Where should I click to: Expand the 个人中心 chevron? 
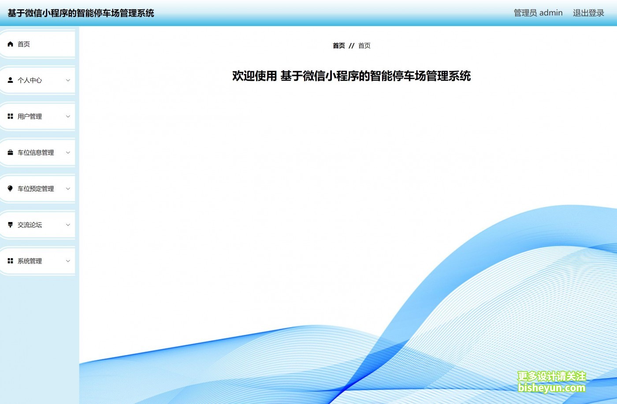pos(68,80)
